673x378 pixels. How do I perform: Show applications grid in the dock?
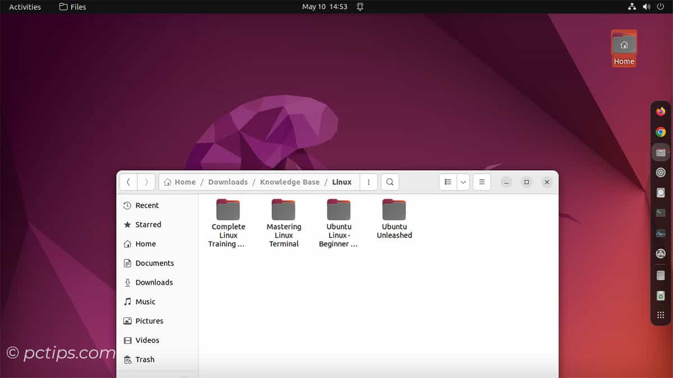pos(661,315)
